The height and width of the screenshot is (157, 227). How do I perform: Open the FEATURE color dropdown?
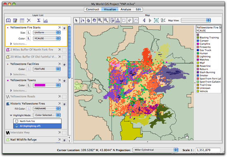pos(47,69)
